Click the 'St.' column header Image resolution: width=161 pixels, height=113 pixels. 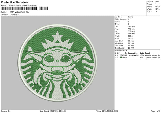tap(126, 53)
